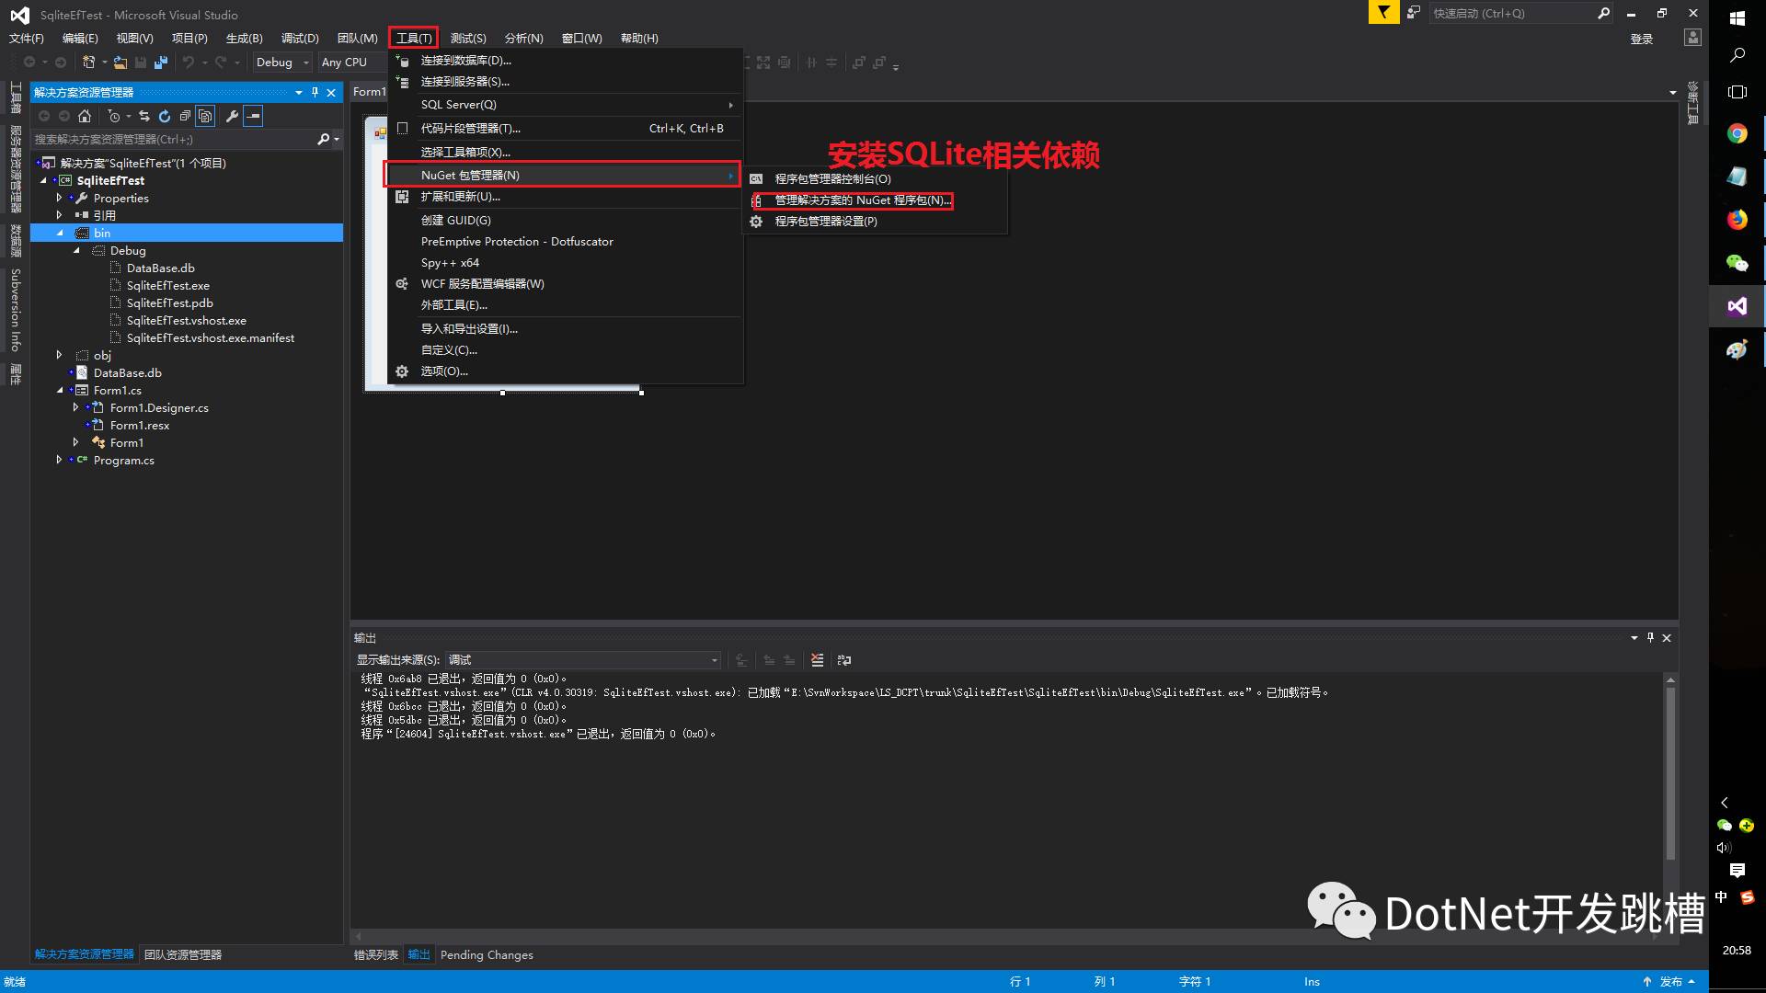Click the search magnifier in Solution Explorer
The height and width of the screenshot is (993, 1766).
point(323,140)
